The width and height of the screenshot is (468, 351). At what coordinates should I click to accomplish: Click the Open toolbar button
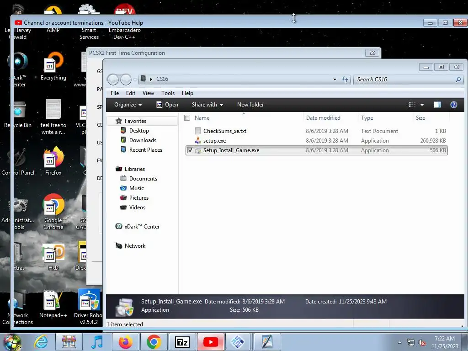(x=167, y=105)
